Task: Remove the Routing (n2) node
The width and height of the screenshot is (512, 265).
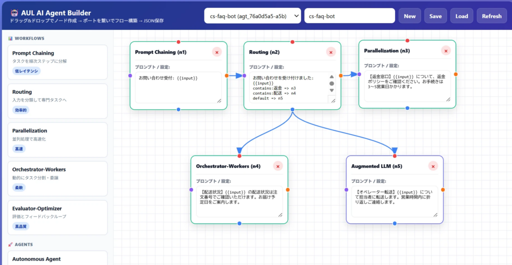Action: pos(330,52)
